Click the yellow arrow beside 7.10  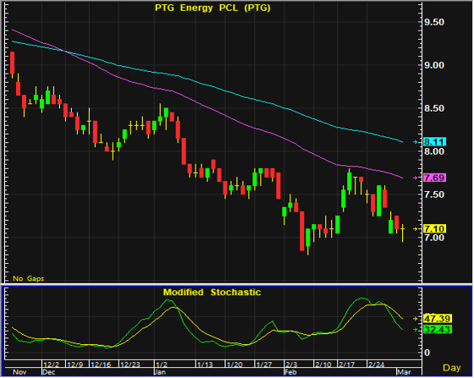click(x=416, y=229)
